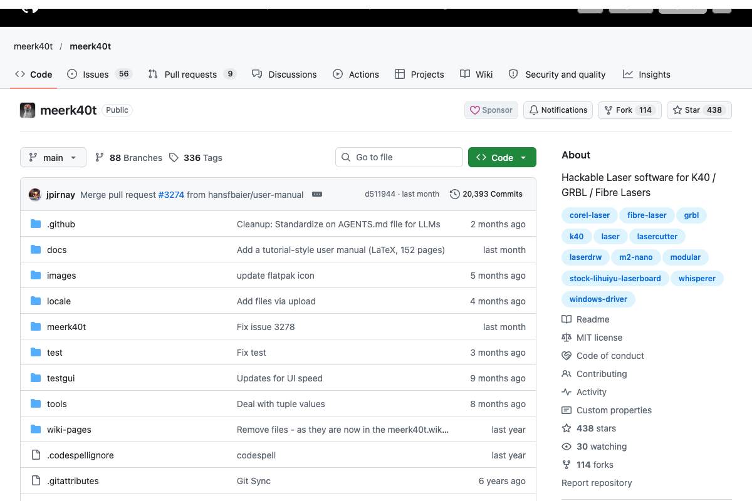Open the wiki-pages folder
This screenshot has width=752, height=501.
coord(69,430)
